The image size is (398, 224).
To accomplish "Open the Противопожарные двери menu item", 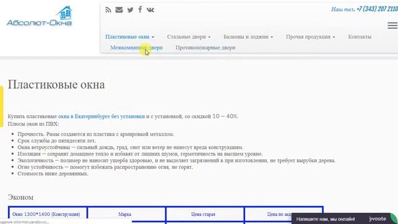I will click(205, 47).
